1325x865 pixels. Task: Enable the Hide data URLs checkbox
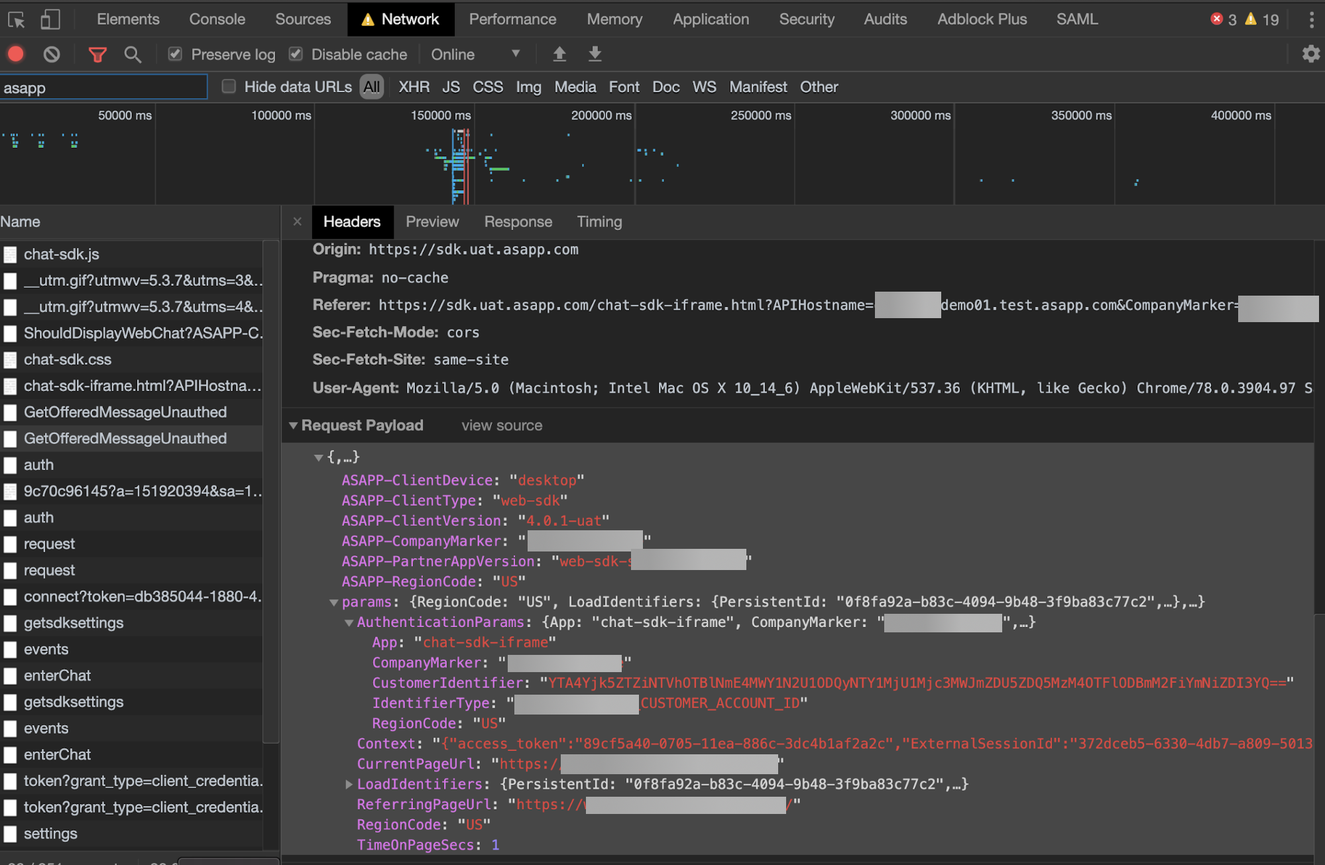(229, 87)
